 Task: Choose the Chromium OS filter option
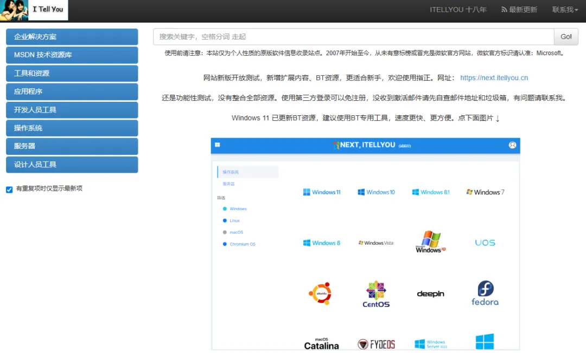[239, 244]
